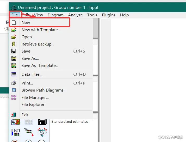186x142 pixels.
Task: Select the Save As Template menu entry
Action: point(40,66)
